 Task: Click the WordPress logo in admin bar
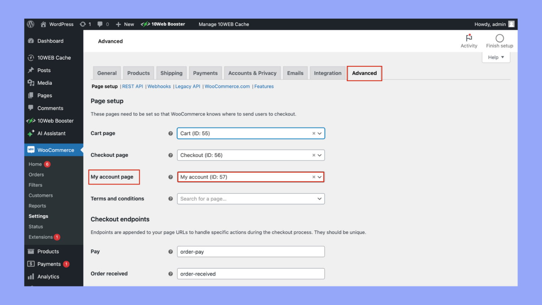[x=30, y=24]
